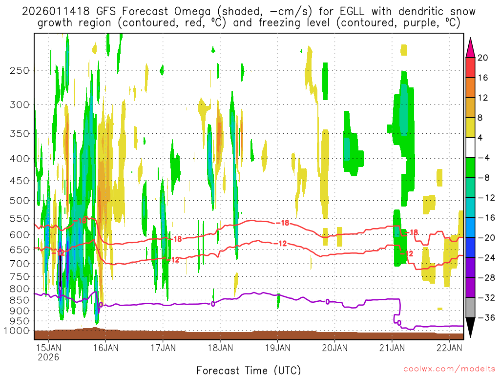Click the -18 contour label after 21JAN

coord(411,232)
